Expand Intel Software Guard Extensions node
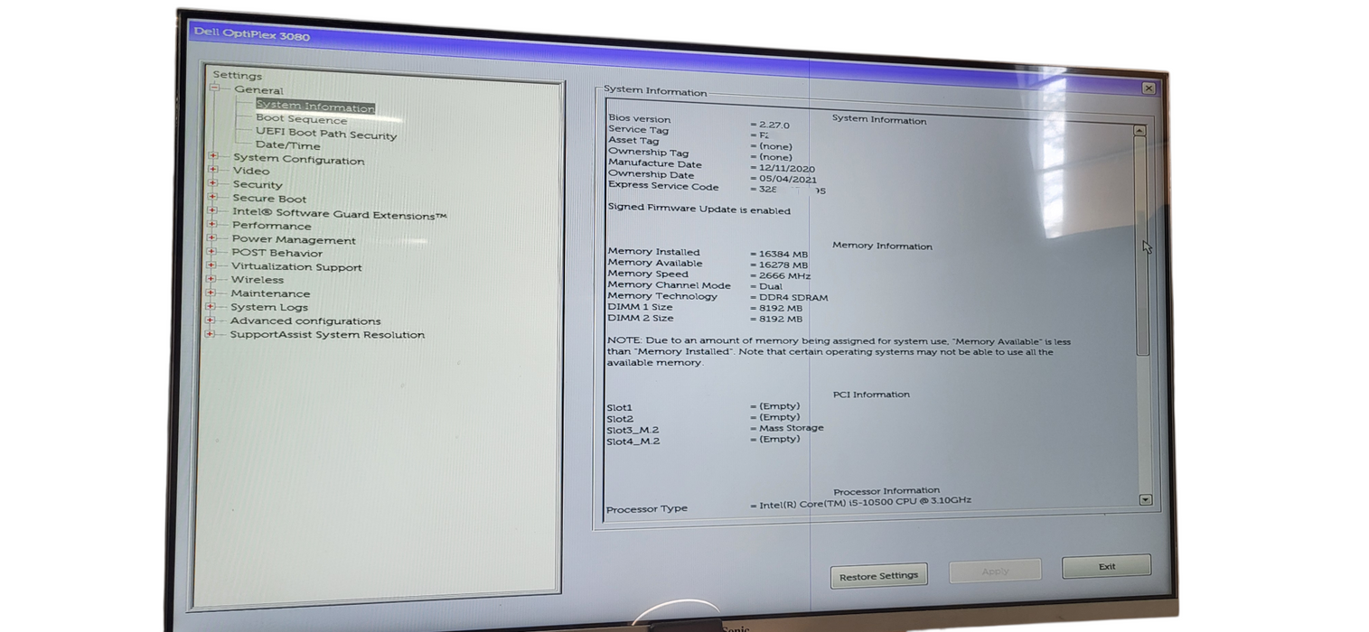Image resolution: width=1369 pixels, height=632 pixels. (x=212, y=211)
